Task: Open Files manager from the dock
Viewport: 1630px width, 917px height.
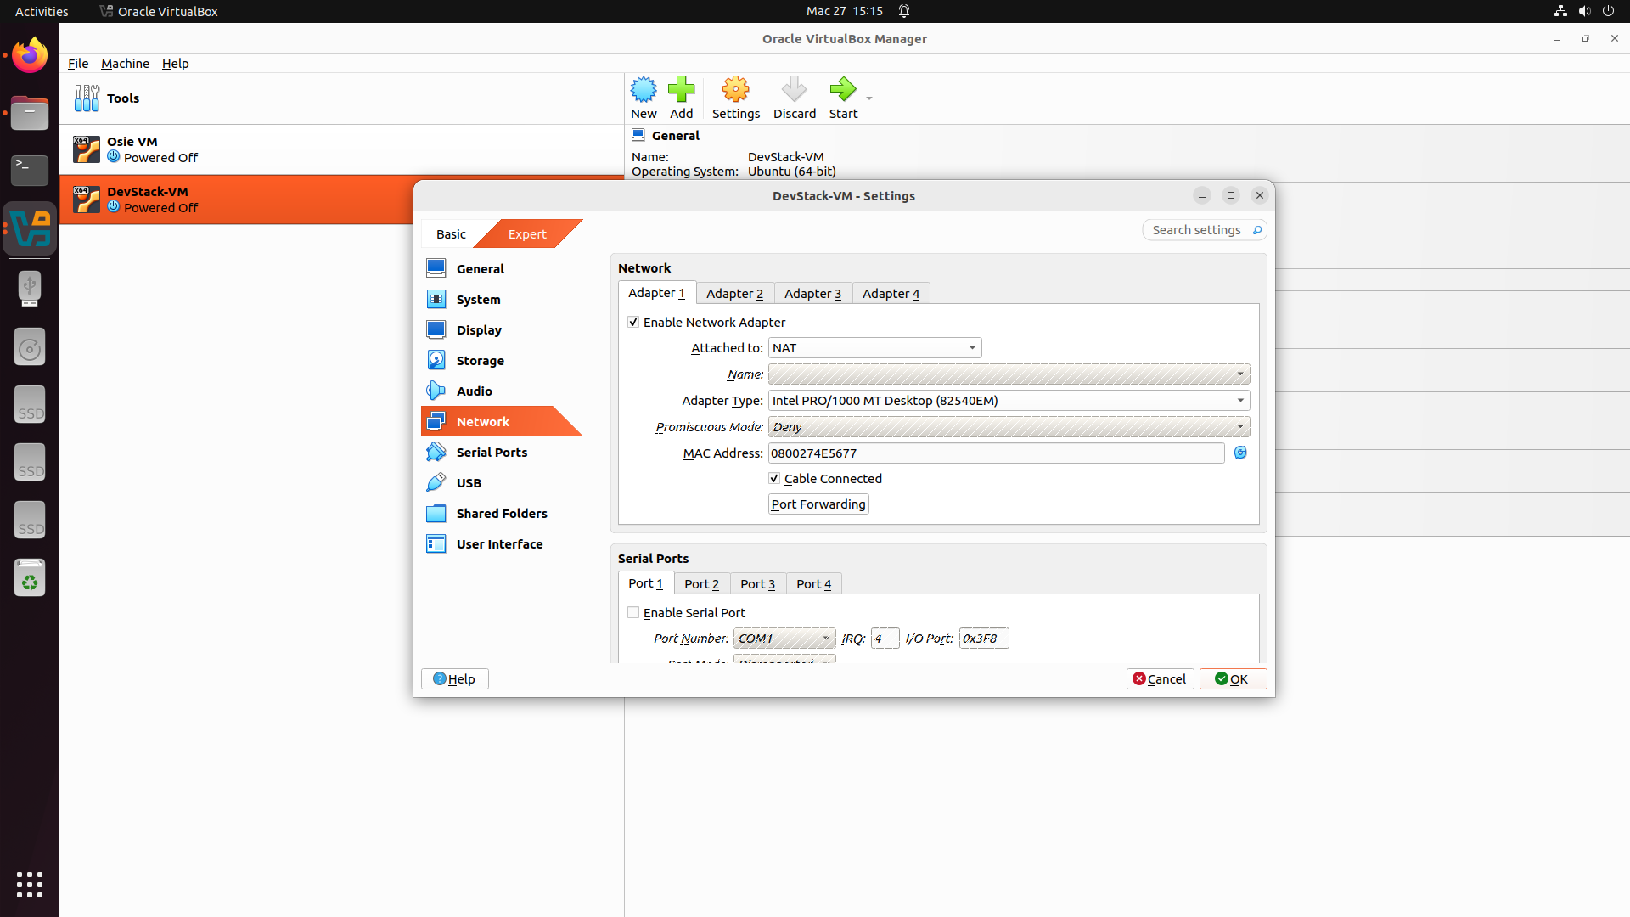Action: click(30, 113)
